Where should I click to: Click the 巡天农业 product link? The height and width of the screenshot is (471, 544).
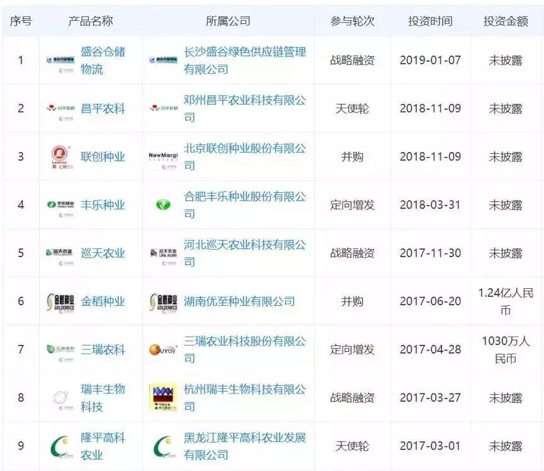tap(103, 253)
